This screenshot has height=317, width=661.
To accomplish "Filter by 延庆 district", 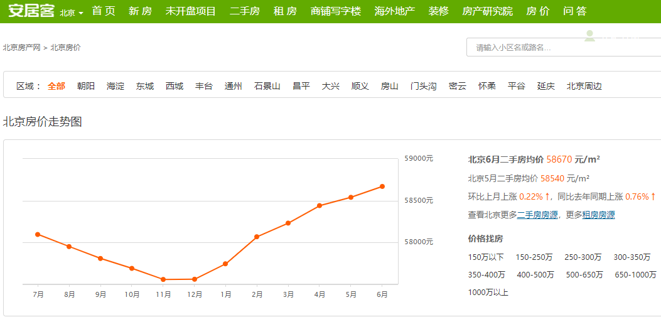I will [x=546, y=87].
